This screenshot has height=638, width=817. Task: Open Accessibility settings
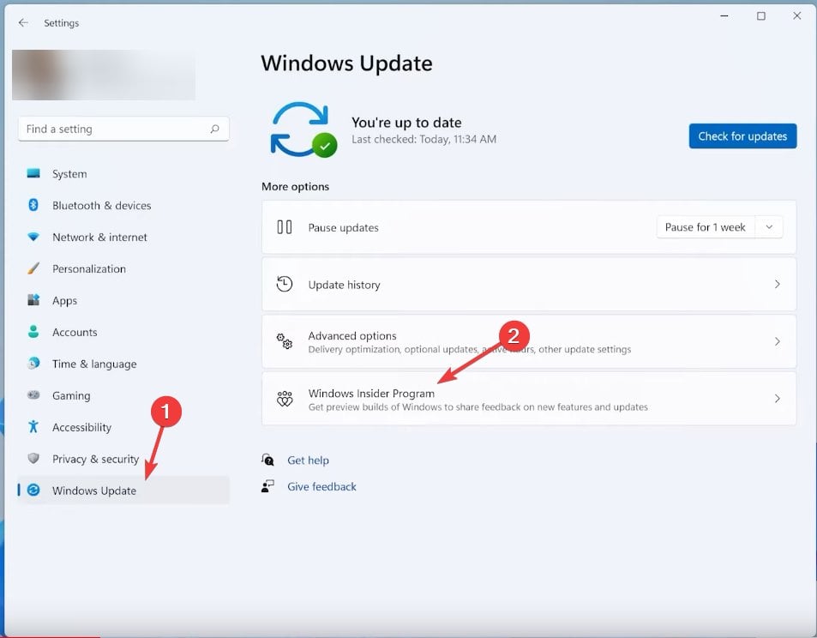(82, 427)
